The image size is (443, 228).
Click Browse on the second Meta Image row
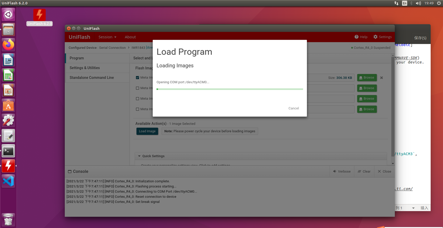click(367, 88)
